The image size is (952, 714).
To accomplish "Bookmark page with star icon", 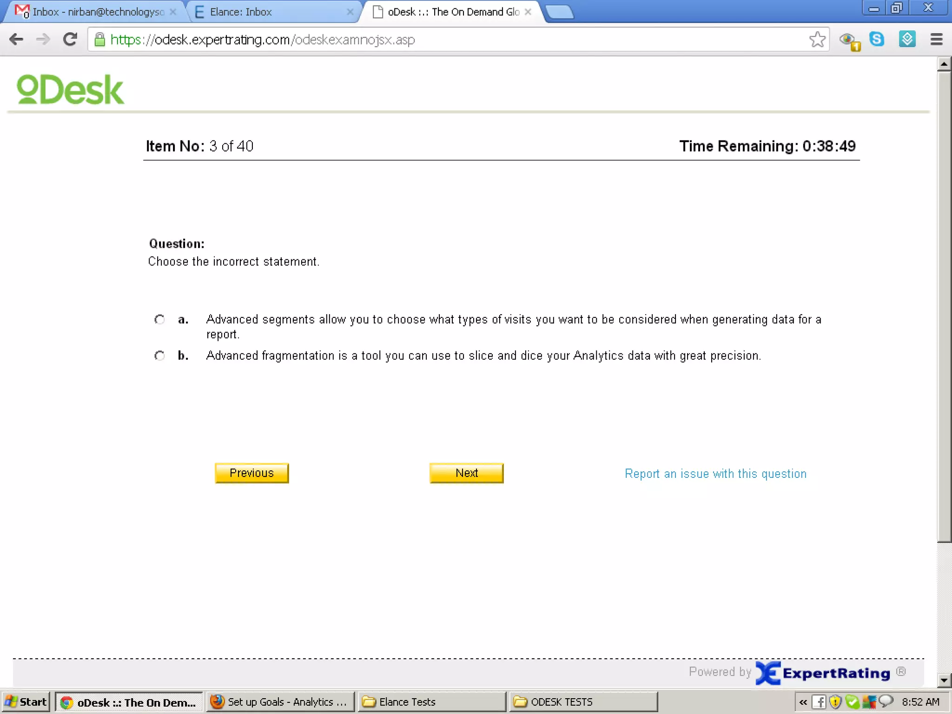I will 817,40.
